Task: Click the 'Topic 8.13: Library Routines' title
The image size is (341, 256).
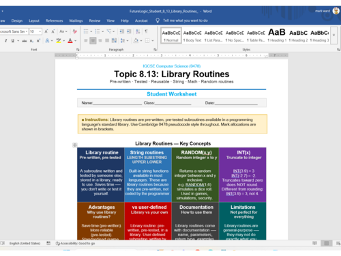Action: pos(172,74)
